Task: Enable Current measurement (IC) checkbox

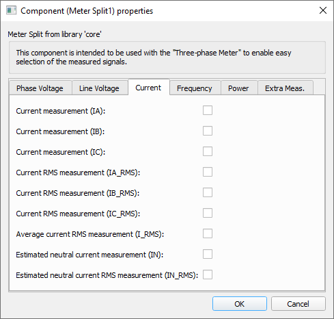Action: 208,151
